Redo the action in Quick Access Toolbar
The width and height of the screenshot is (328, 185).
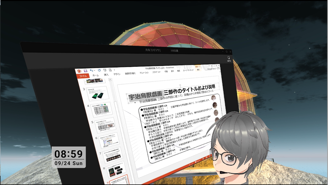coord(99,70)
